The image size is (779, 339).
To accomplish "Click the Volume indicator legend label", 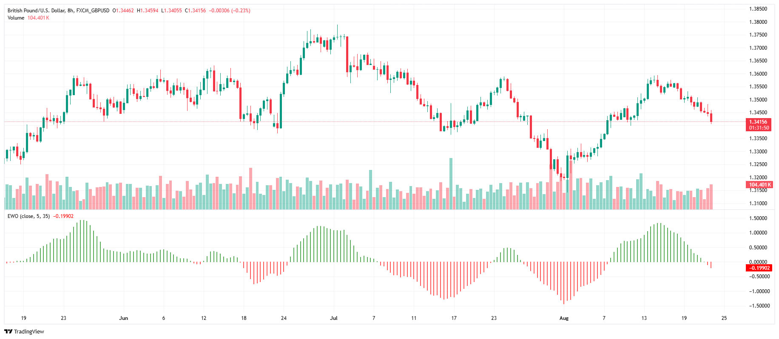I will [16, 18].
